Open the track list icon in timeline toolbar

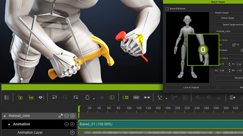pos(7,98)
